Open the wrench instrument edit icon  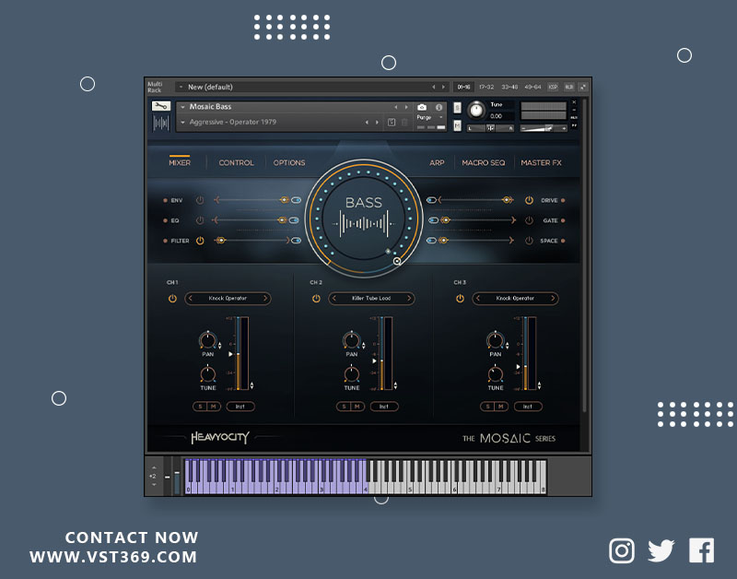click(x=160, y=106)
